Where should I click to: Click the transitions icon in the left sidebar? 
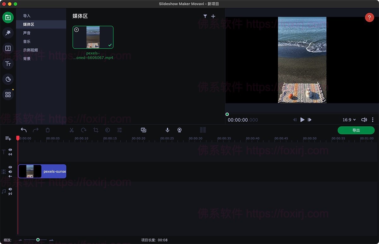pyautogui.click(x=8, y=48)
